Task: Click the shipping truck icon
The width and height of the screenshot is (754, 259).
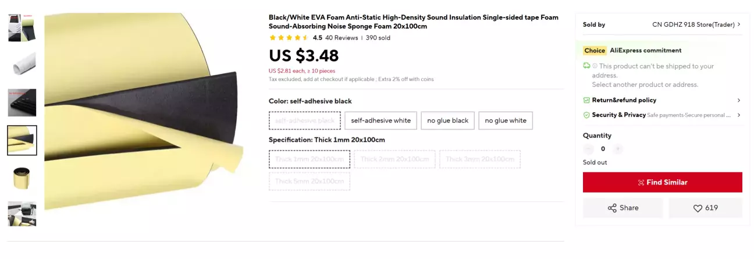Action: click(586, 66)
